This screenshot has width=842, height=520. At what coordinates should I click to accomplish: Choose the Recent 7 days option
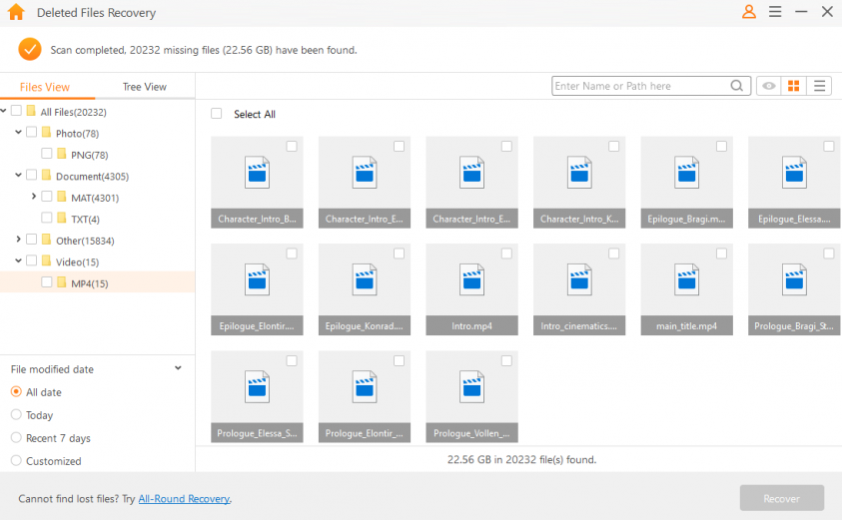tap(16, 438)
